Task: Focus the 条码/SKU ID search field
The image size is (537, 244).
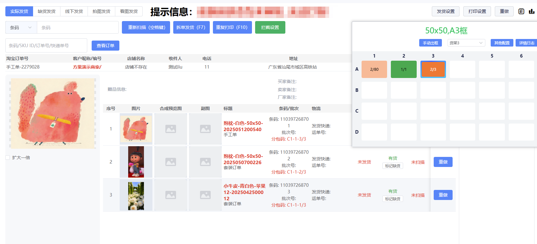Action: pos(46,46)
